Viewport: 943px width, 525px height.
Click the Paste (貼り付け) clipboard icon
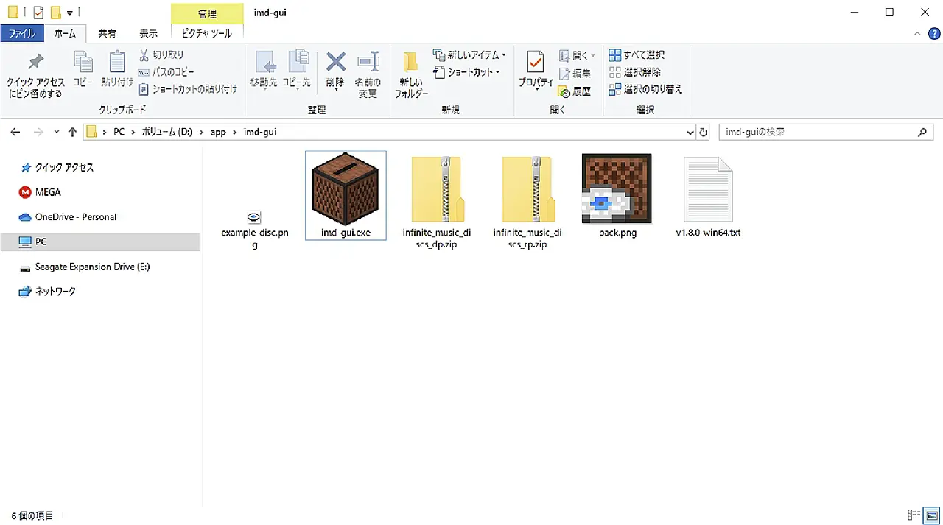117,64
